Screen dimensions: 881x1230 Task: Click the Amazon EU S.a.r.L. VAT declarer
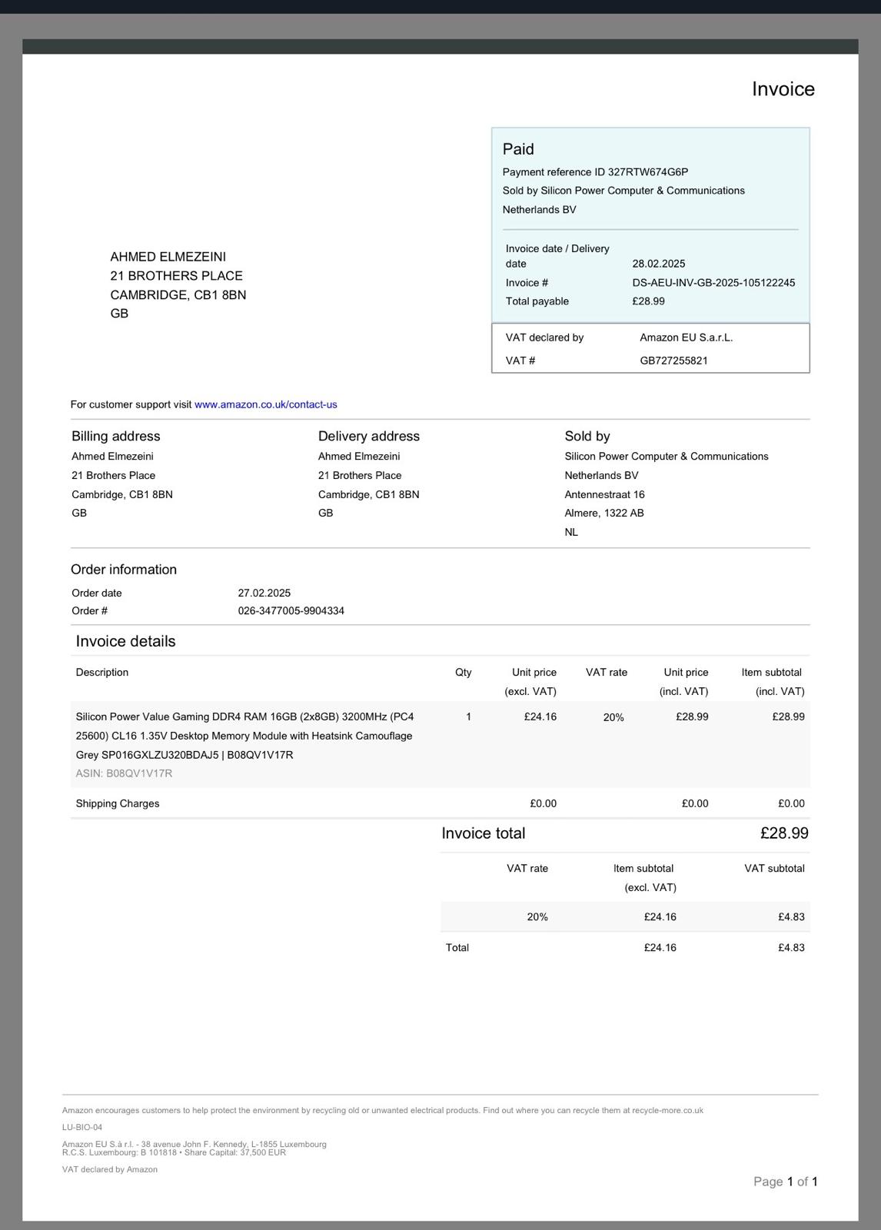[686, 337]
